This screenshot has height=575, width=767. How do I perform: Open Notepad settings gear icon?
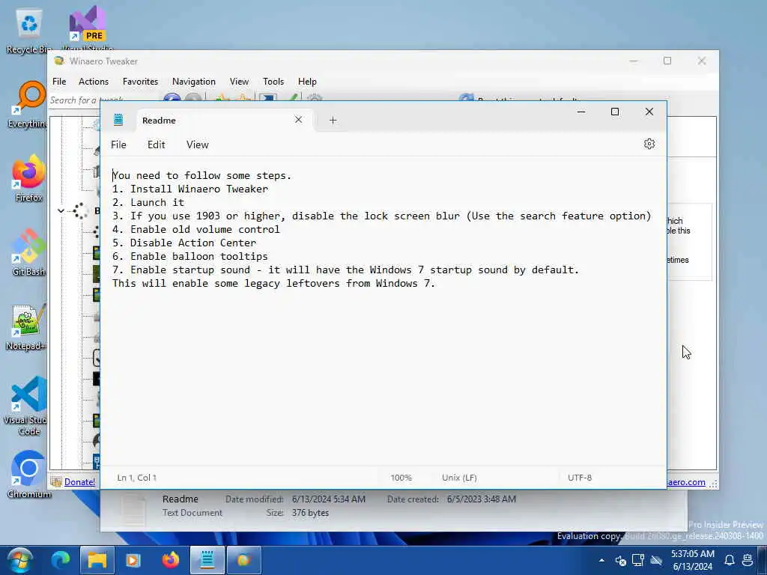(649, 144)
